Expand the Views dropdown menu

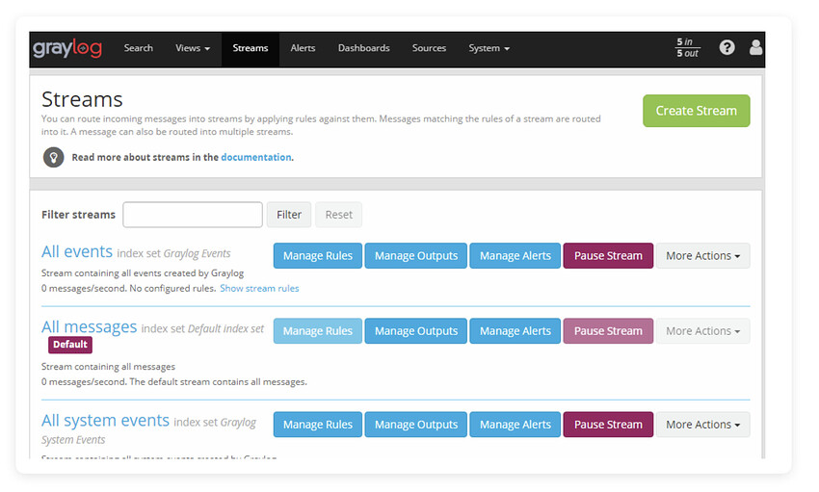(x=193, y=48)
